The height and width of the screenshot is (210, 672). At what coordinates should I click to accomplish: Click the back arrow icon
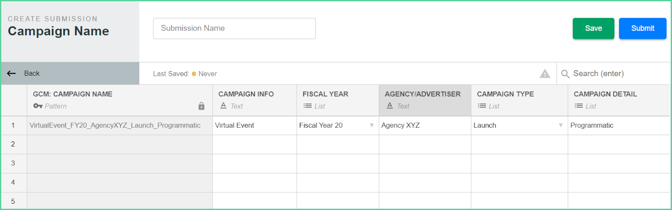11,73
